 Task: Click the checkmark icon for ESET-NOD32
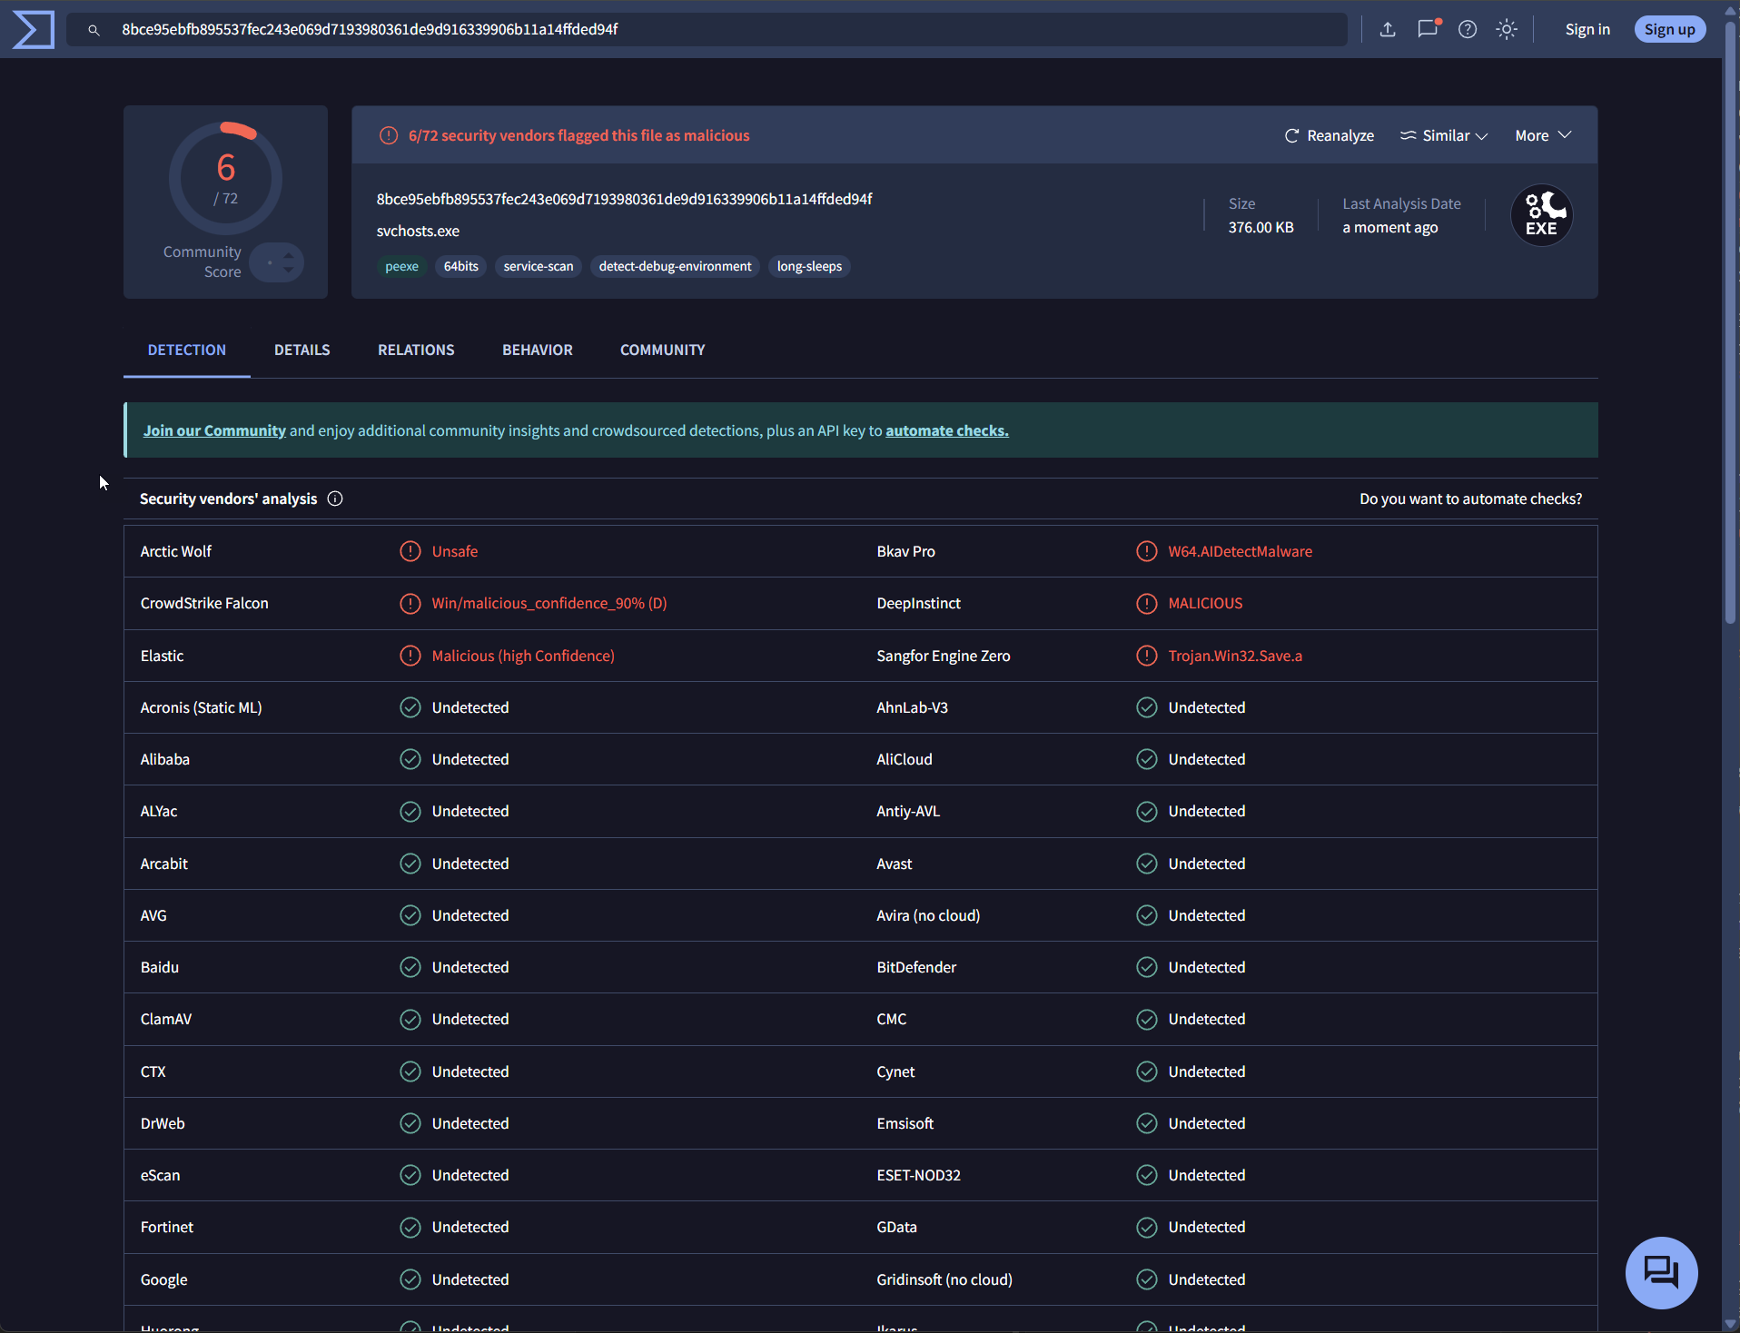(1147, 1175)
